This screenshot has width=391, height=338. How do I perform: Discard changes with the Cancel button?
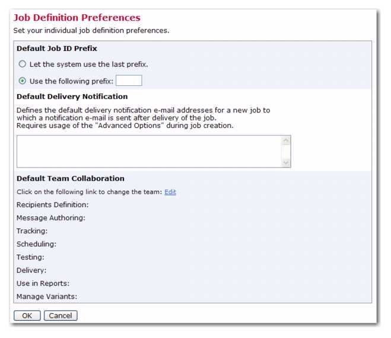[61, 316]
